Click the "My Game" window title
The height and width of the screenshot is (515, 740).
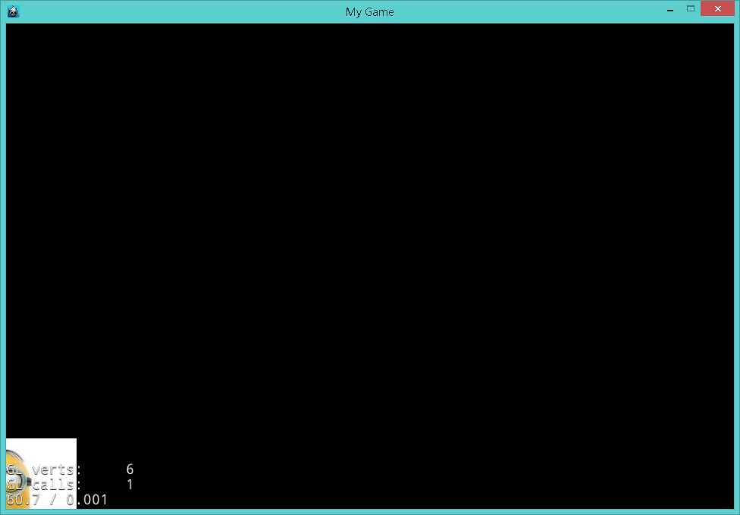[x=369, y=12]
